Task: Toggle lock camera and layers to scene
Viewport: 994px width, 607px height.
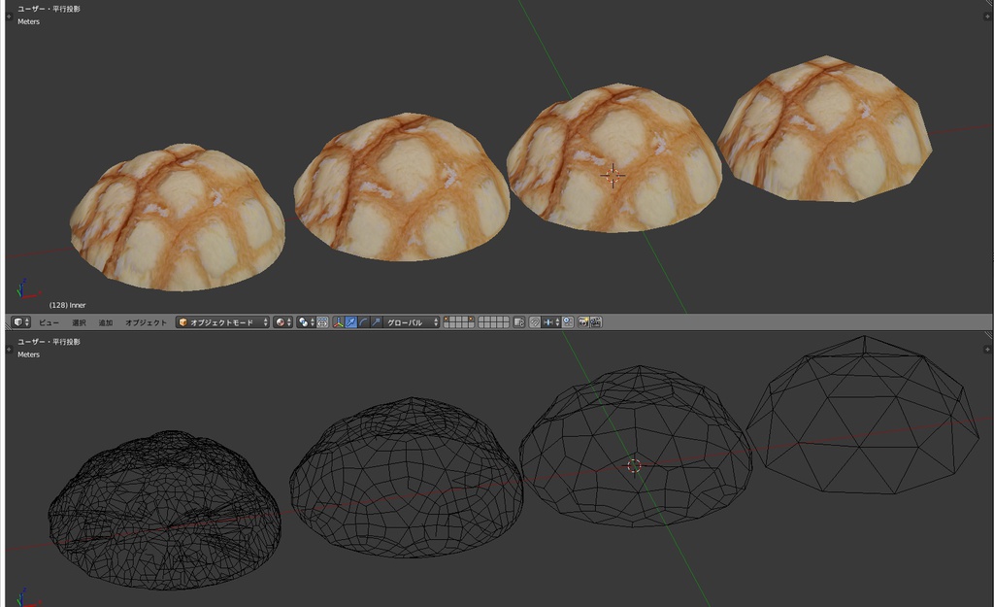Action: (x=519, y=322)
